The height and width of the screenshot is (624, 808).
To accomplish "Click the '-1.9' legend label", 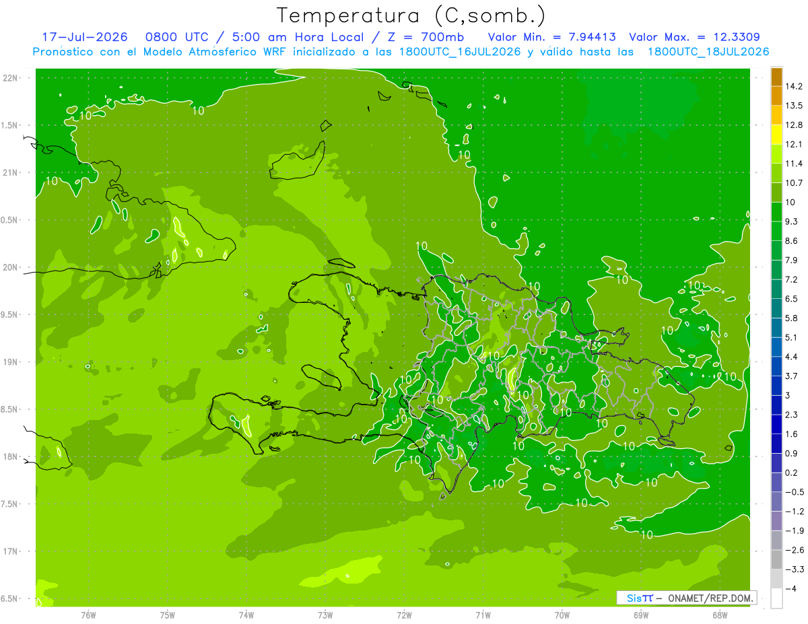I will [x=795, y=531].
